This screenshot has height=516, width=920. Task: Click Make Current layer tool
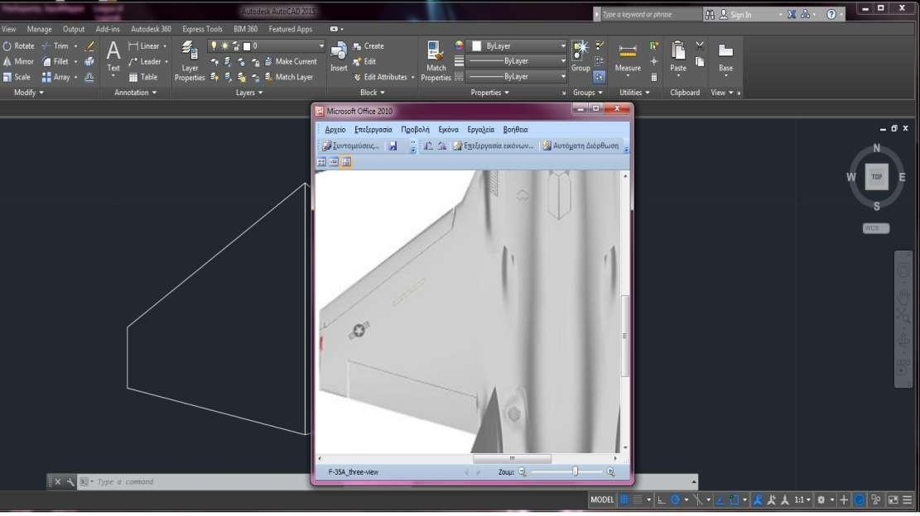coord(291,61)
